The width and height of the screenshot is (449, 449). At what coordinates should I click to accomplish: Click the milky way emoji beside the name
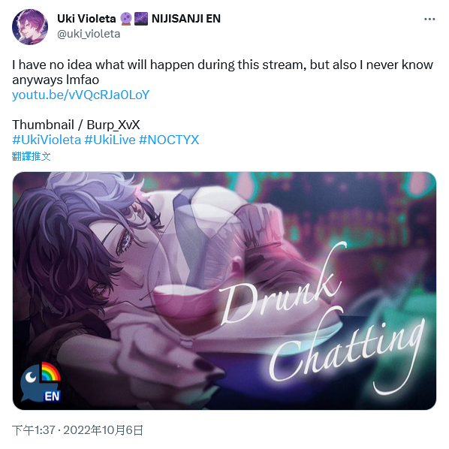click(141, 19)
